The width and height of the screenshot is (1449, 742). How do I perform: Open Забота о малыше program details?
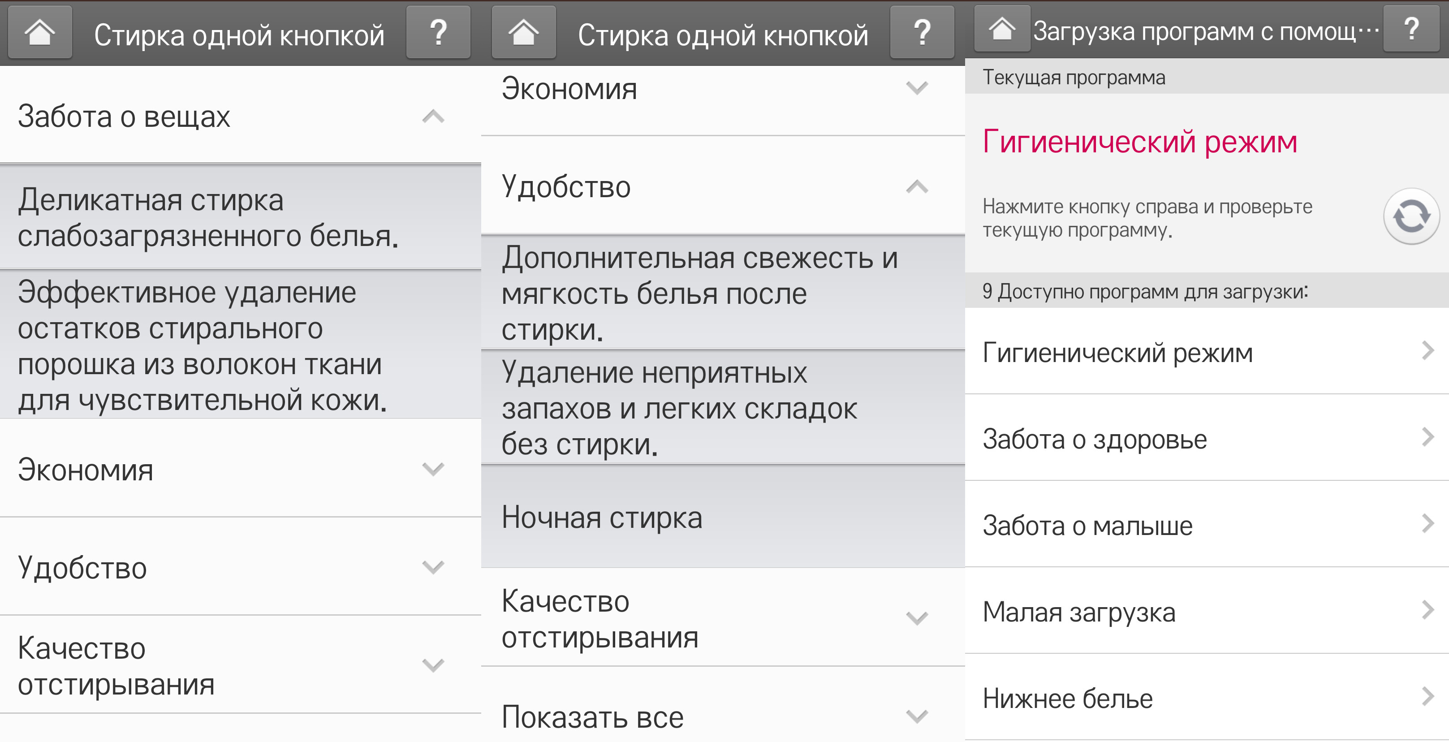coord(1181,526)
